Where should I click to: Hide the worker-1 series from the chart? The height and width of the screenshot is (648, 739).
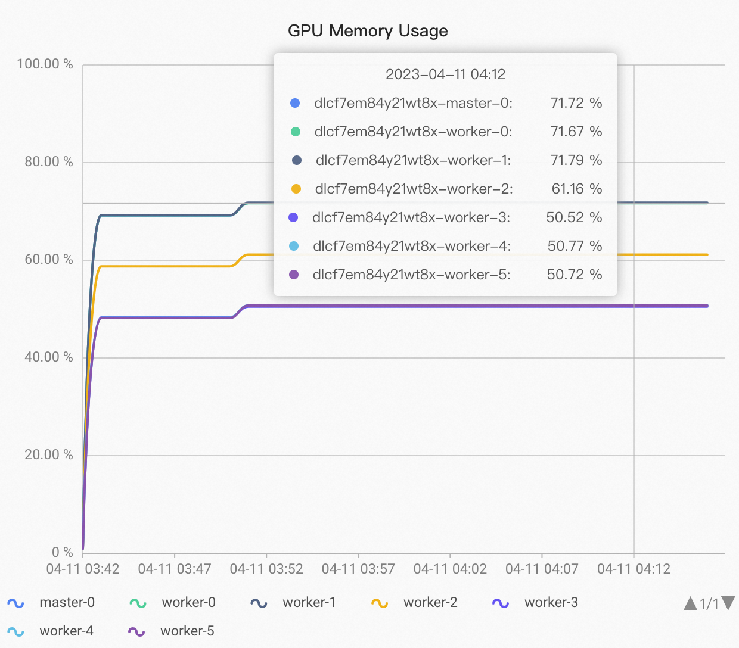tap(309, 602)
